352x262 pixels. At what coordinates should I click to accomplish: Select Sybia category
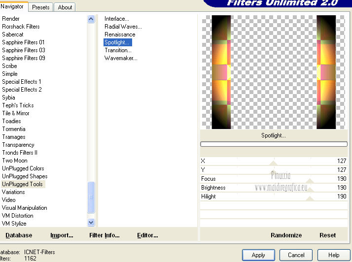pyautogui.click(x=8, y=98)
